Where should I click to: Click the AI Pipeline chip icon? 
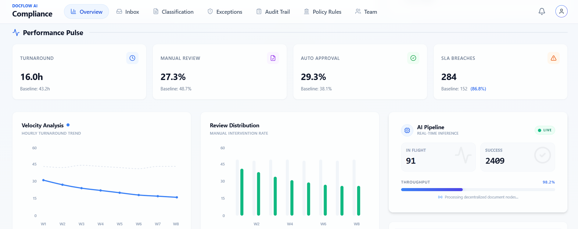[x=407, y=130]
